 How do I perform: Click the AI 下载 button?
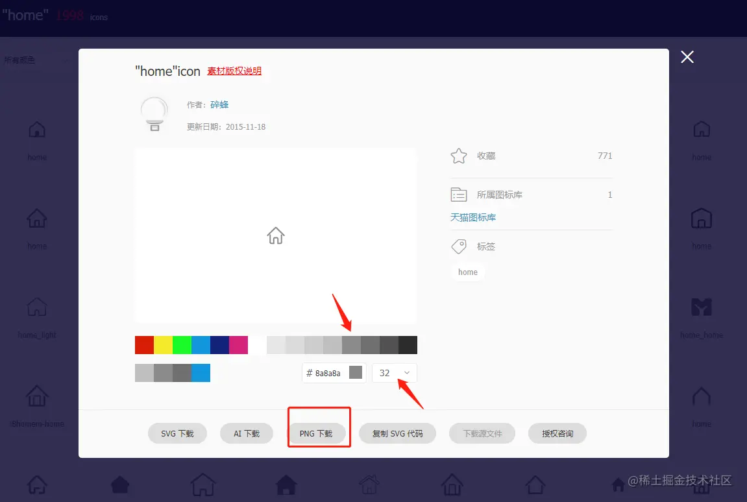247,433
